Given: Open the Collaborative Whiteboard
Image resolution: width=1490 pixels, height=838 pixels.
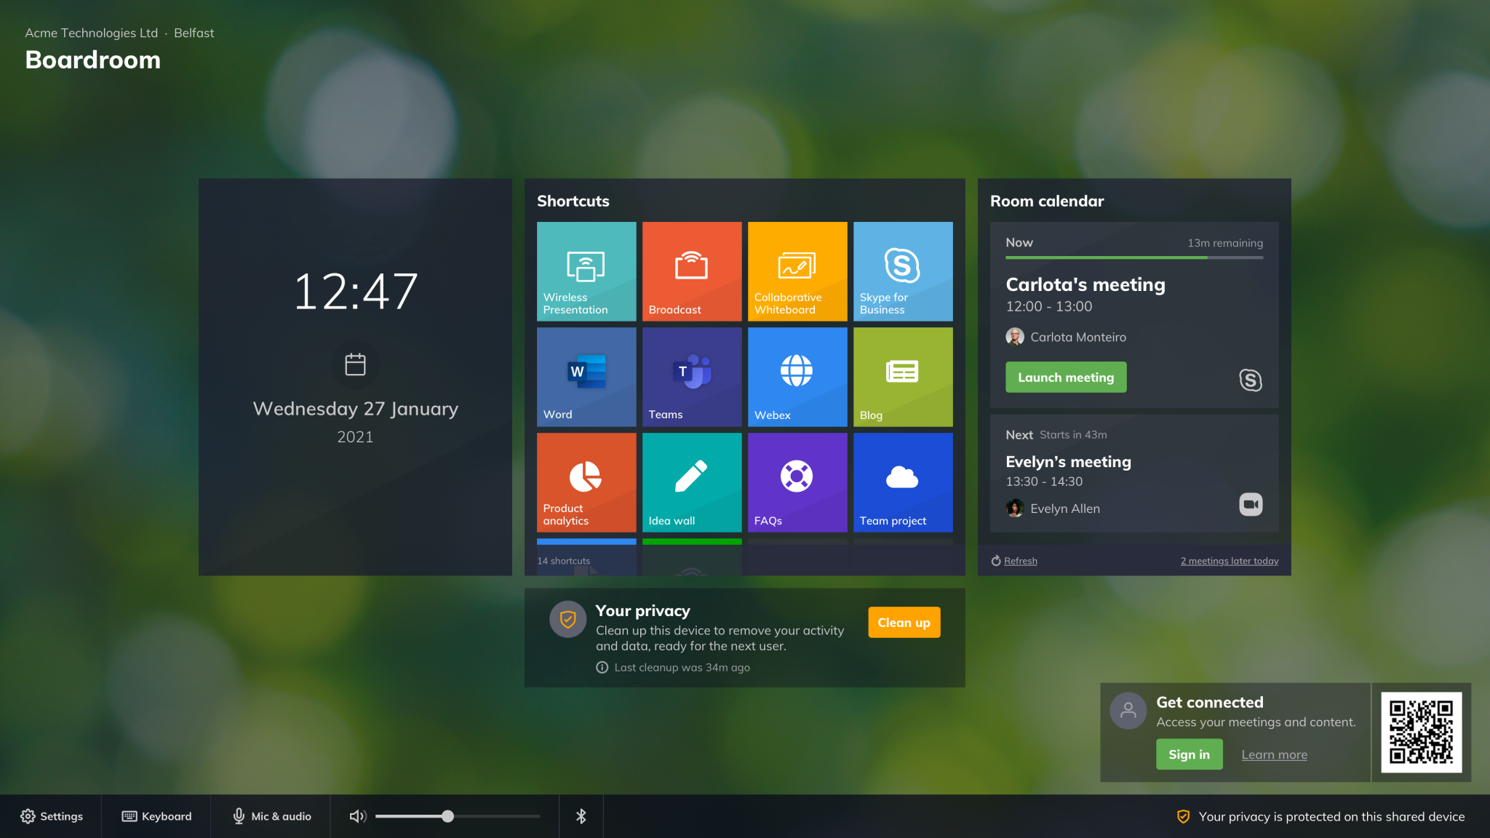Looking at the screenshot, I should coord(797,271).
